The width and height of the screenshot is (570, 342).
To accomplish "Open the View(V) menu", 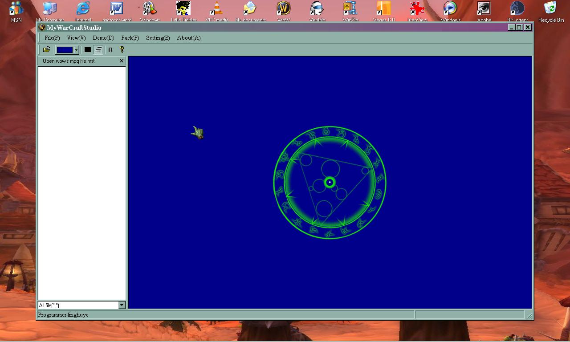I will pos(76,38).
